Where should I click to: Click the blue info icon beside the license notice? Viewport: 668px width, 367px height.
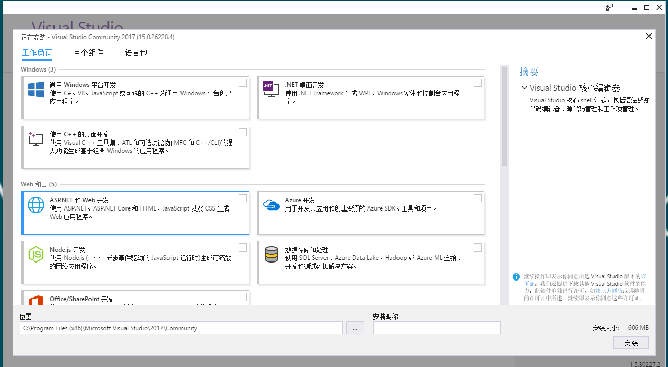(516, 277)
